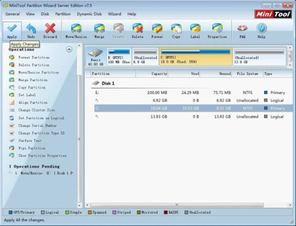Screen dimensions: 296x226
Task: Click the Create partition toolbar icon
Action: coord(119,31)
